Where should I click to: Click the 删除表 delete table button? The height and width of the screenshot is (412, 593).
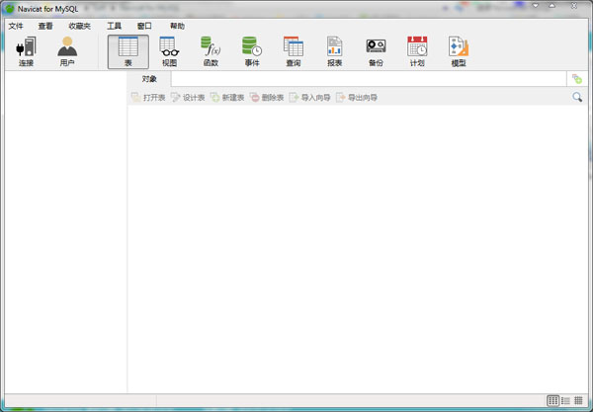tap(267, 98)
